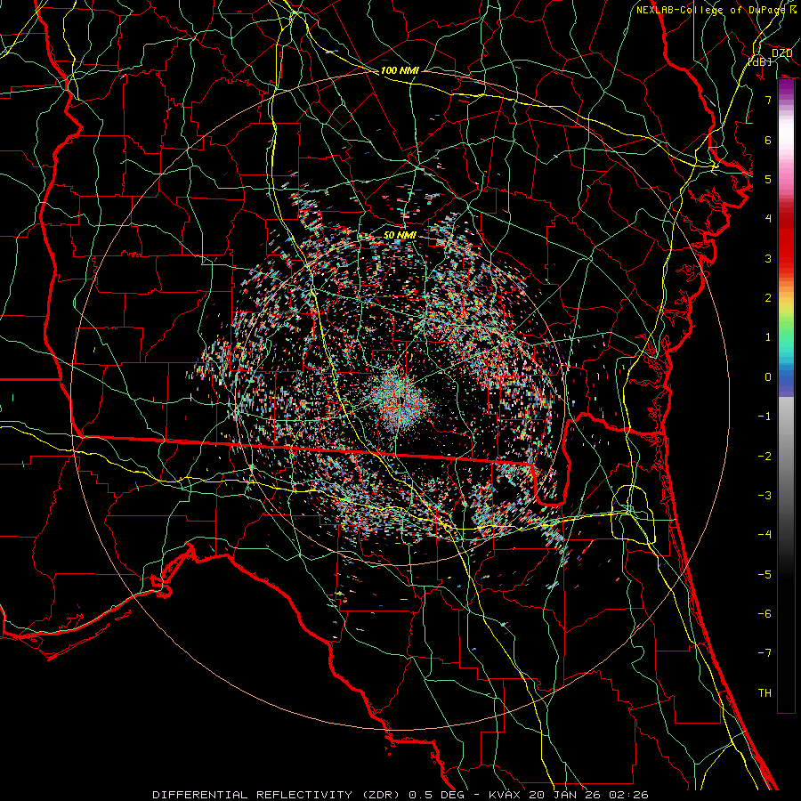801x801 pixels.
Task: Click the "100 NMI" range ring label
Action: pos(400,70)
